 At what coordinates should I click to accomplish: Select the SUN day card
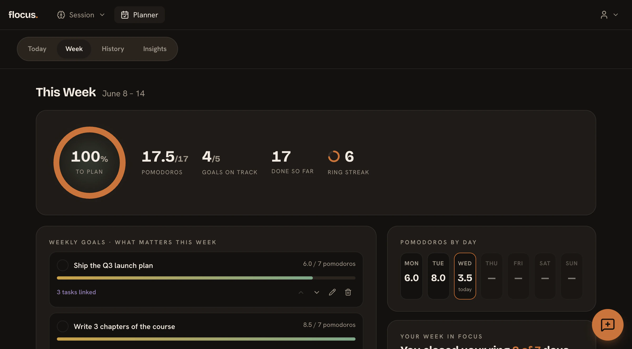[x=572, y=276]
